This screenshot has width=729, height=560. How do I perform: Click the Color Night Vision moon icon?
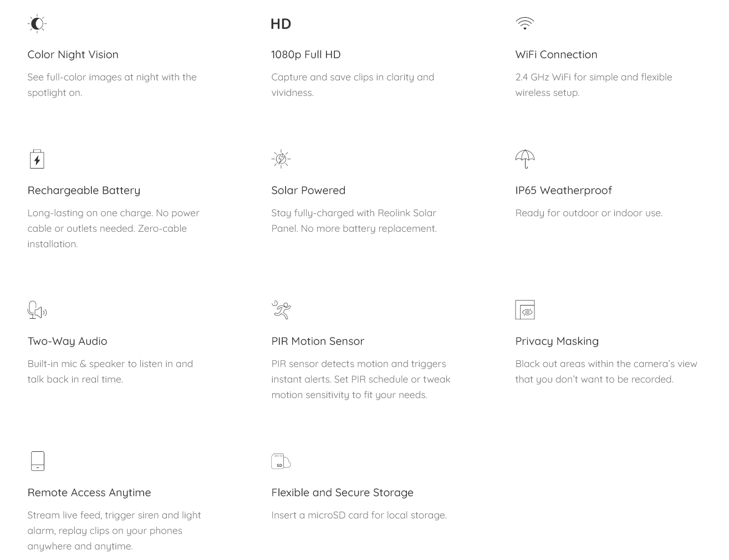(37, 24)
